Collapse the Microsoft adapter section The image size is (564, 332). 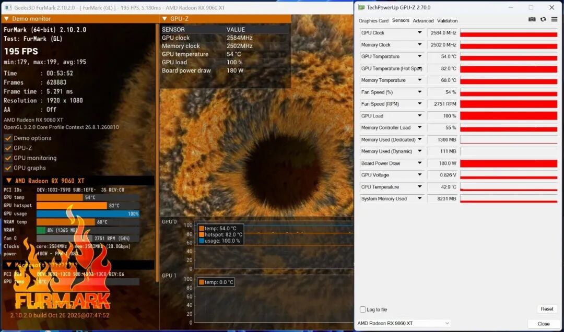9,265
